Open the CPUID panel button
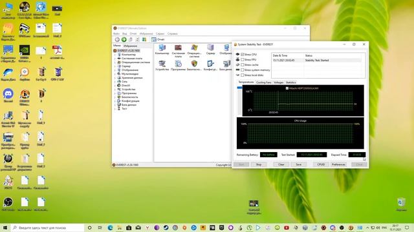Screen dimensions: 414x232 pyautogui.click(x=321, y=164)
